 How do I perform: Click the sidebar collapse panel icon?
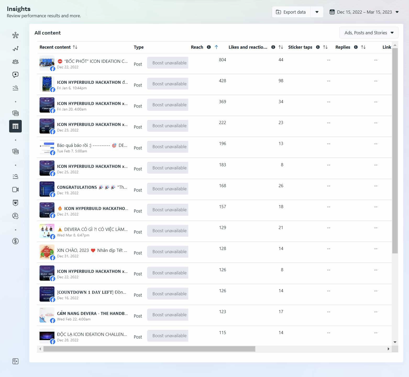pos(15,361)
